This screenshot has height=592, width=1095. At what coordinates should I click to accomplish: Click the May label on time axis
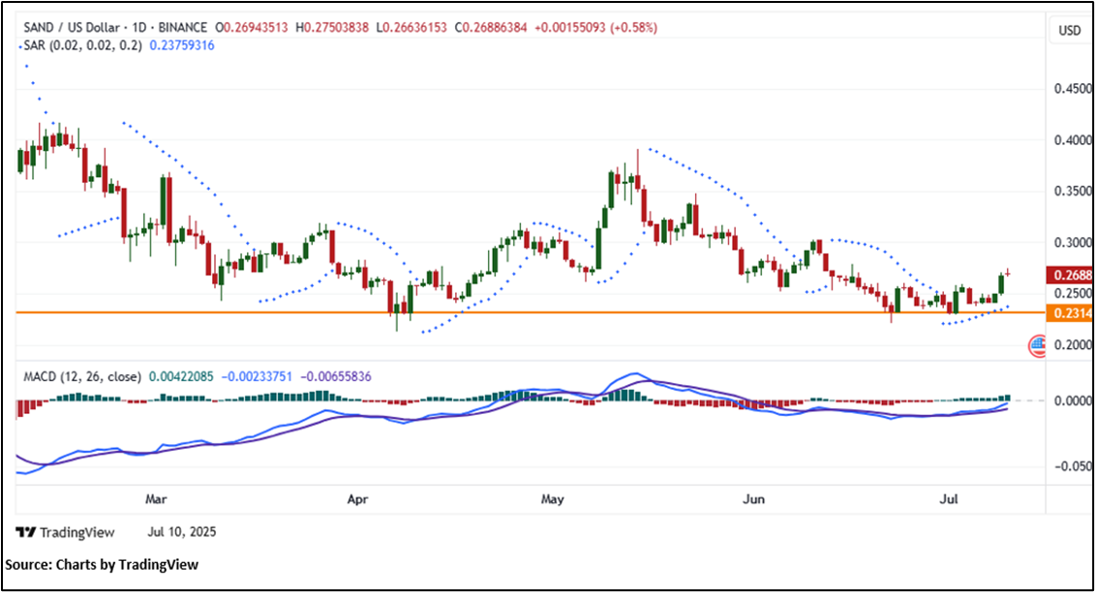pyautogui.click(x=553, y=499)
